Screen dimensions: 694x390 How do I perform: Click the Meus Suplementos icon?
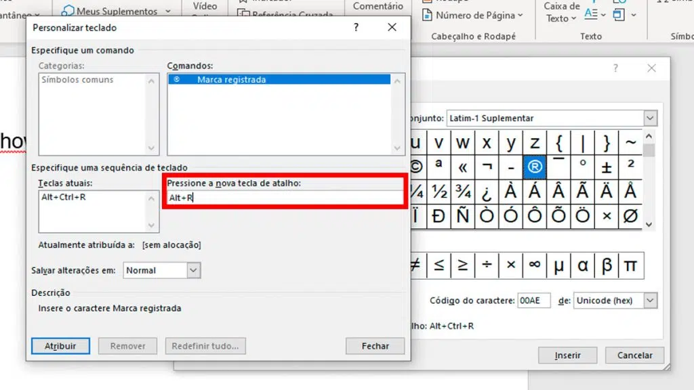(x=68, y=11)
